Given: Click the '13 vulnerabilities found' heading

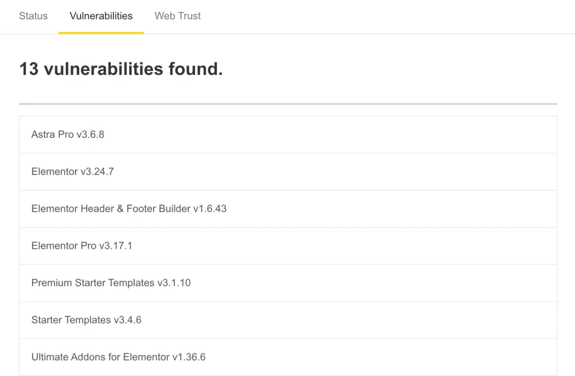Looking at the screenshot, I should 121,69.
